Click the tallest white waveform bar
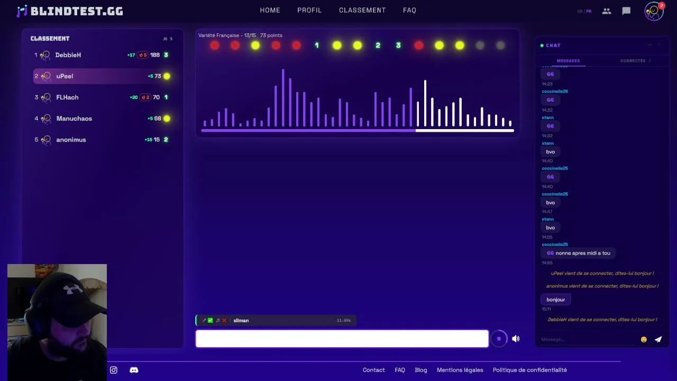This screenshot has width=677, height=381. coord(425,103)
